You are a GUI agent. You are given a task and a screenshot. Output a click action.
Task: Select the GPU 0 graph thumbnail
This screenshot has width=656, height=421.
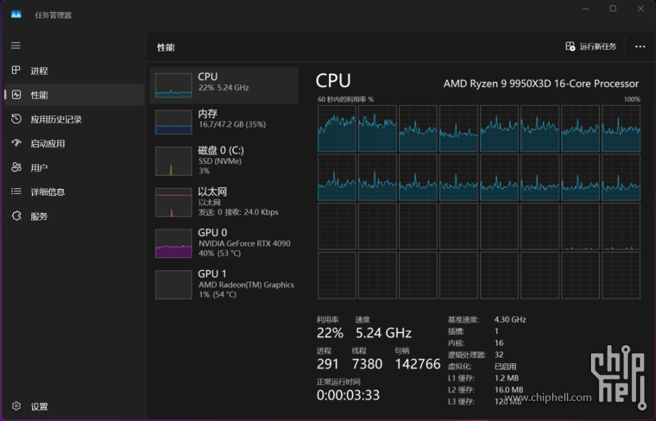point(174,243)
